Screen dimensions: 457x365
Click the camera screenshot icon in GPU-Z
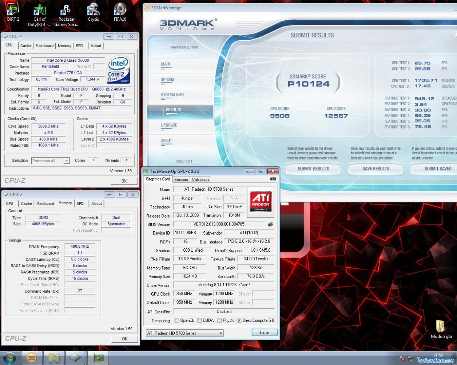point(273,179)
